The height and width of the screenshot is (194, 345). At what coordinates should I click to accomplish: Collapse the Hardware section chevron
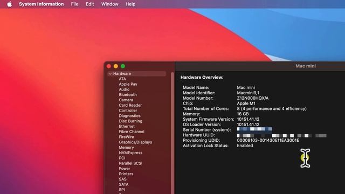[110, 74]
